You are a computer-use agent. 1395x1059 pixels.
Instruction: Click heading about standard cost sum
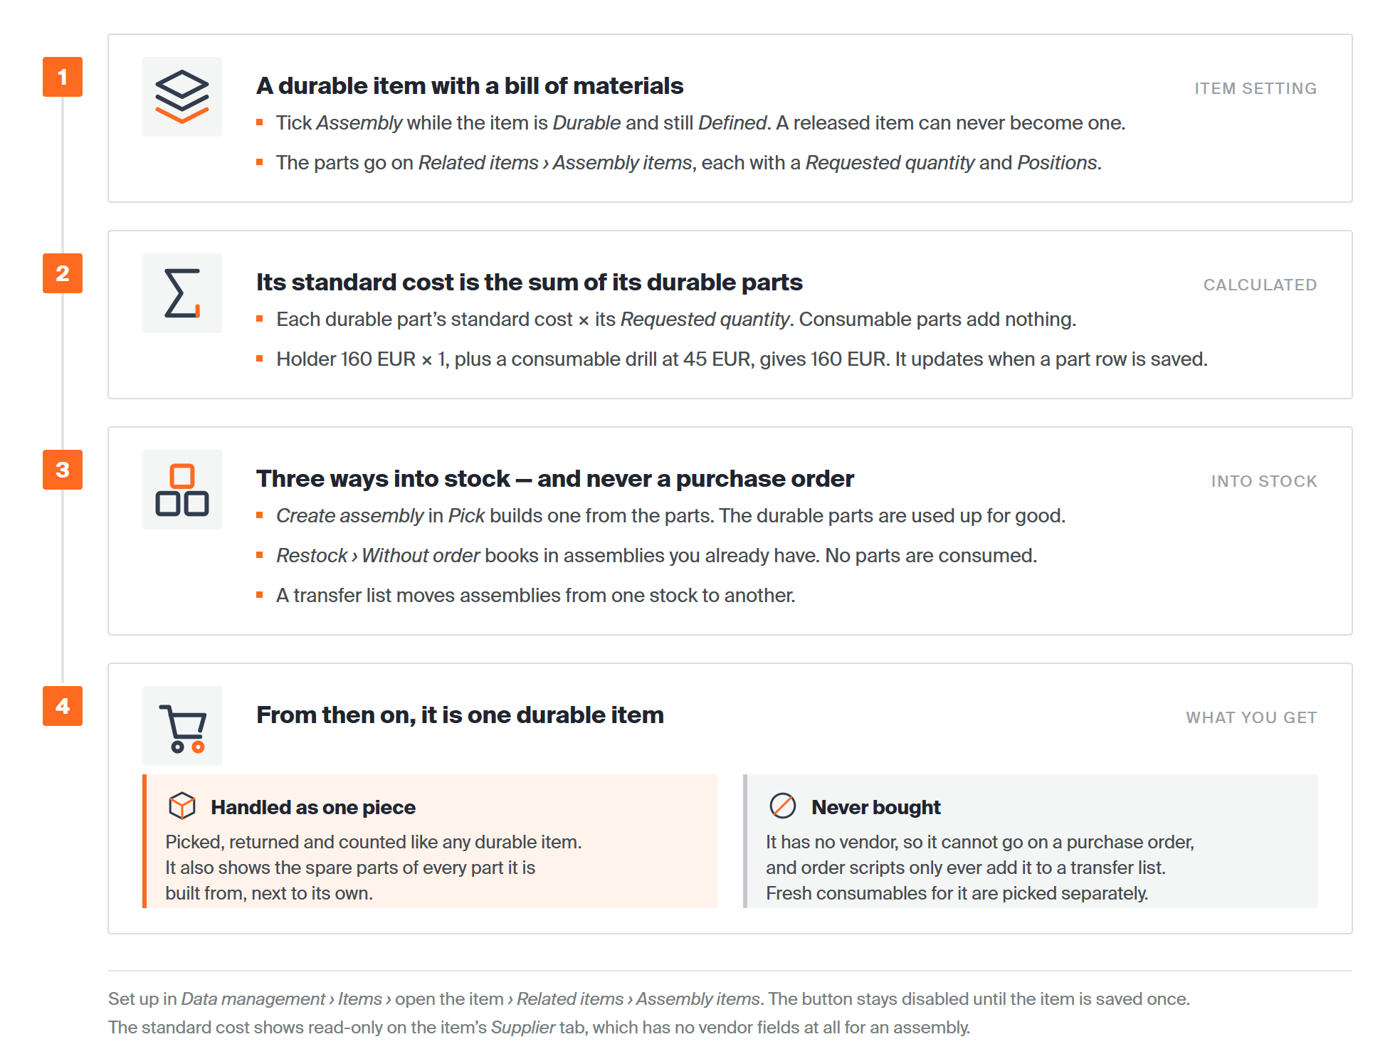pos(530,283)
